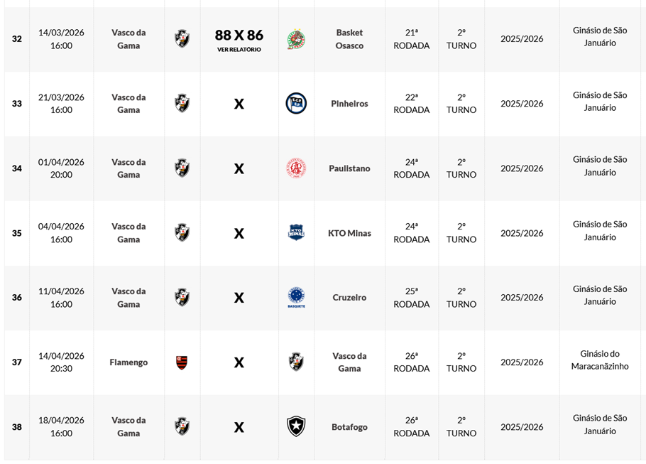Click the X between Vasco and Cruzeiro

coord(239,298)
